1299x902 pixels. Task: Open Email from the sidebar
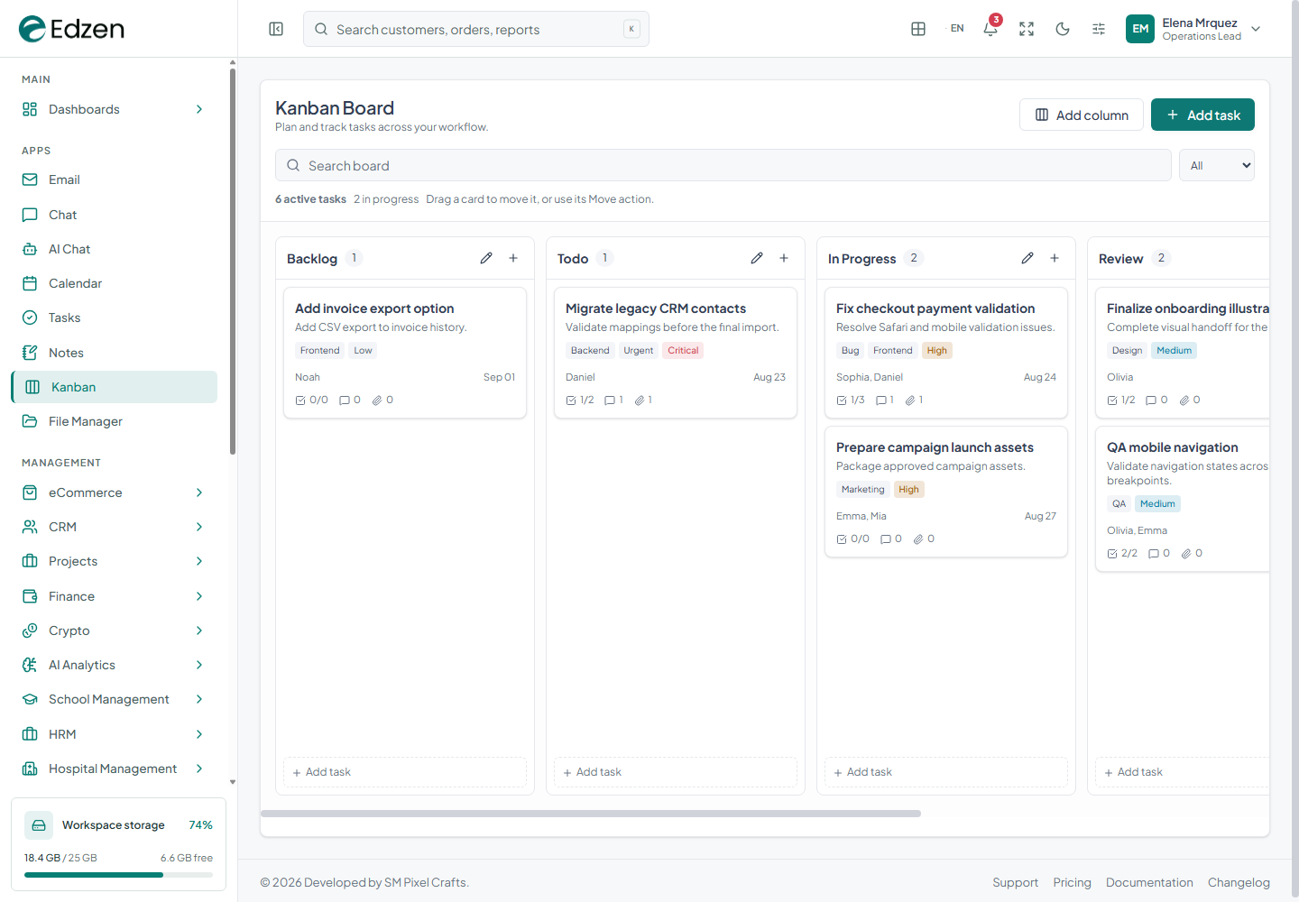click(114, 179)
